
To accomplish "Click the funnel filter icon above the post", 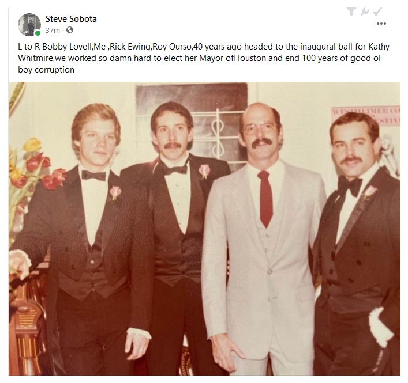I will point(351,12).
